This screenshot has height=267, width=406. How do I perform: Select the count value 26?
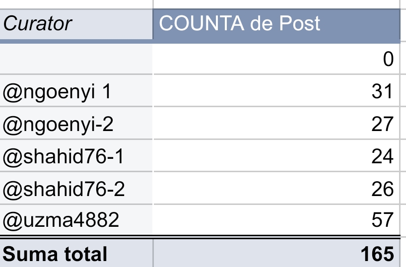click(276, 188)
